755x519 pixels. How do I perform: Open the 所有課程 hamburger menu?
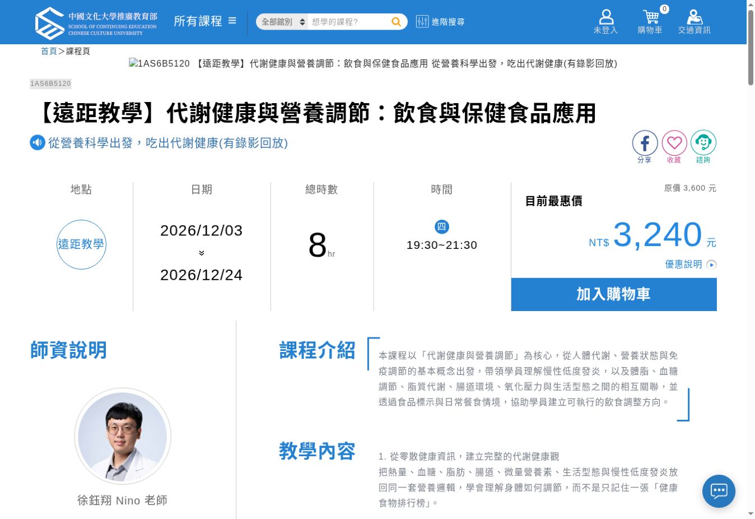click(205, 21)
